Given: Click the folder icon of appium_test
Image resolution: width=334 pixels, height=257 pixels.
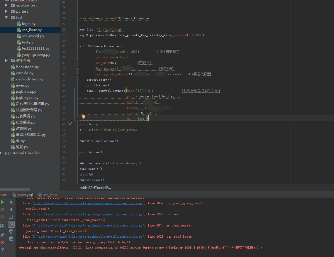Looking at the screenshot, I should tap(13, 5).
